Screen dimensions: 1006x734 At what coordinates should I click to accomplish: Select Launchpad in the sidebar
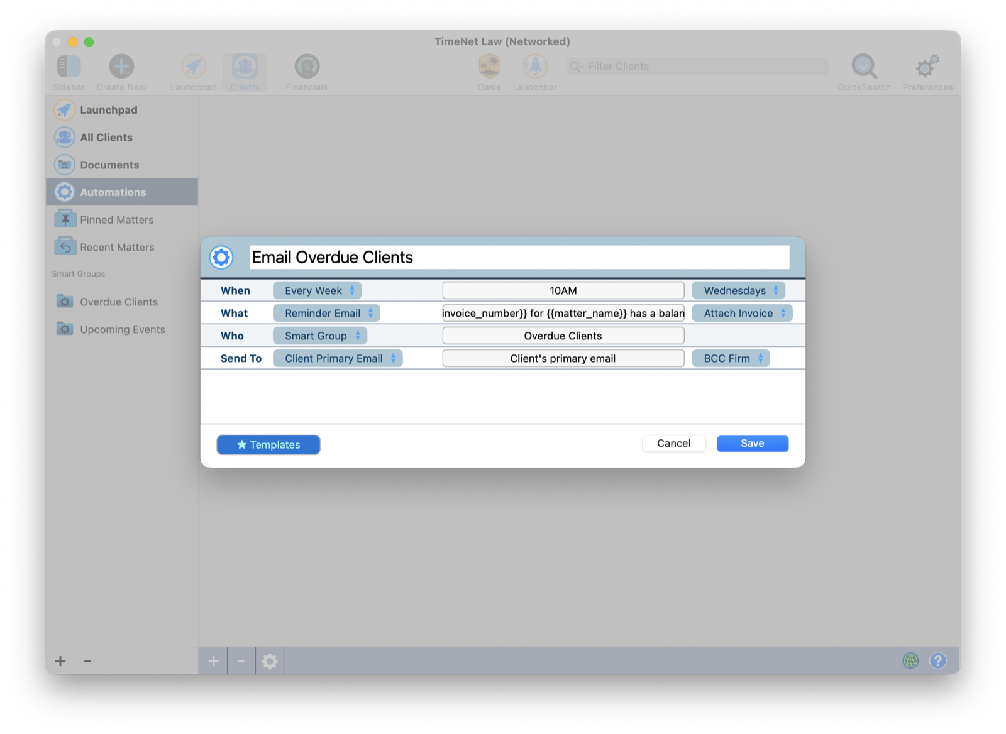tap(122, 110)
